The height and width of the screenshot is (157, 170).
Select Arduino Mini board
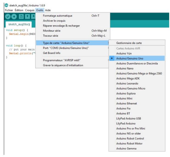coord(137,98)
